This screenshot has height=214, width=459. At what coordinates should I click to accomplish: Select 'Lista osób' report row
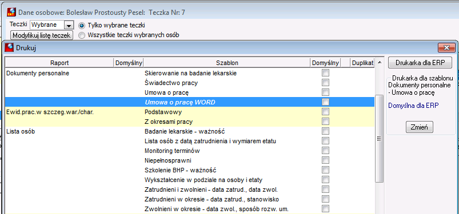click(x=21, y=131)
